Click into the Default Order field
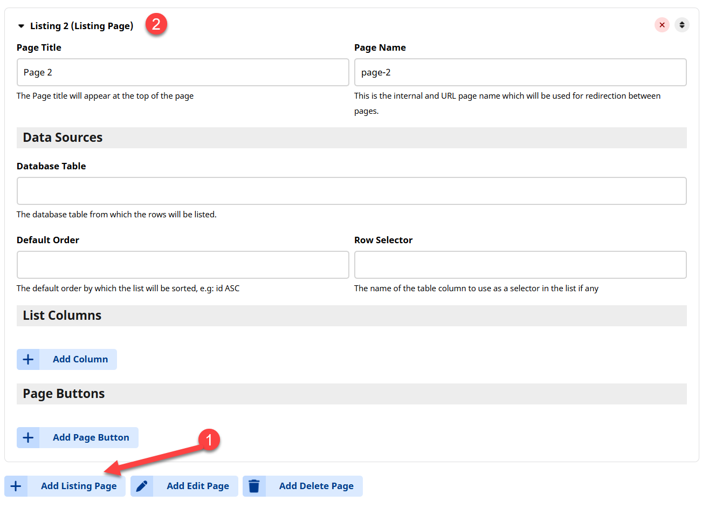 (x=183, y=265)
